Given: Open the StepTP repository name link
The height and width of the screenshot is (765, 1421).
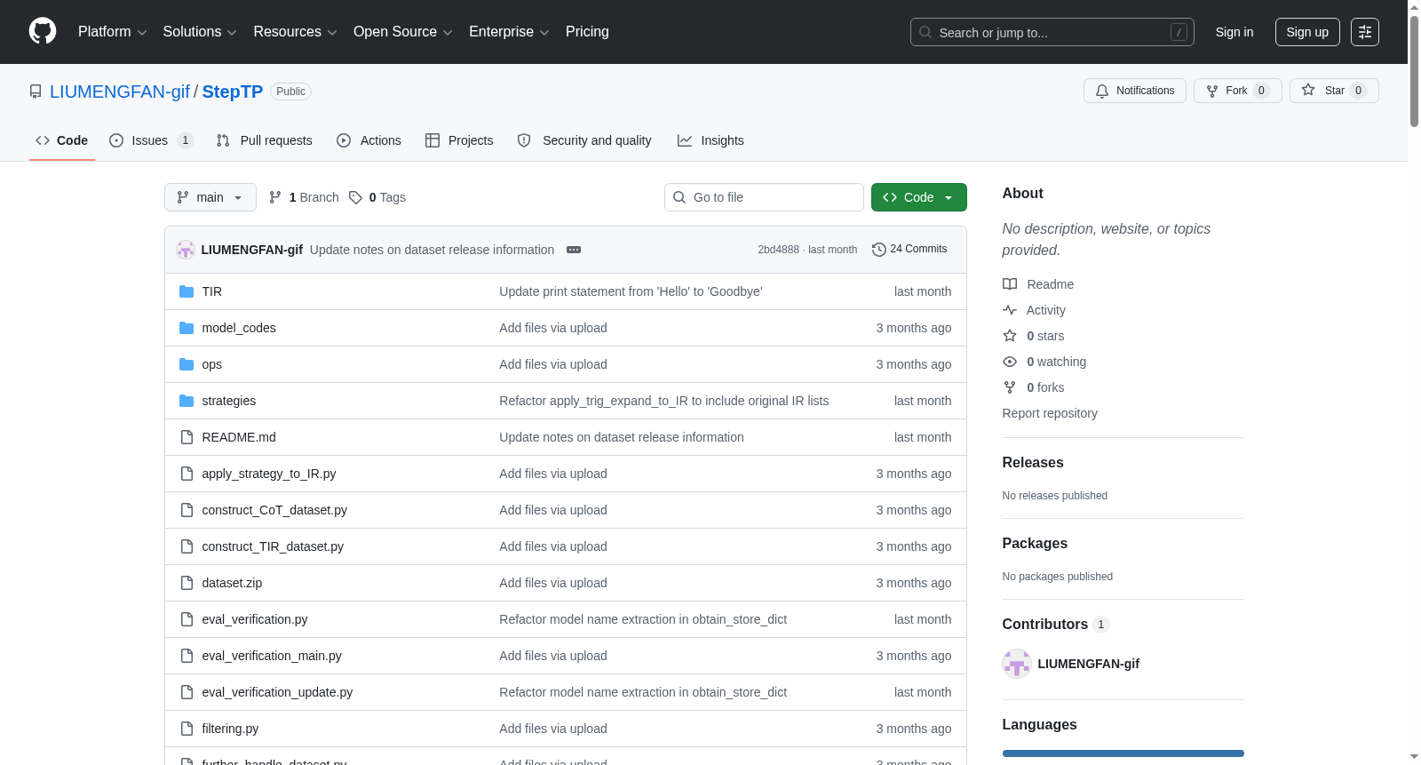Looking at the screenshot, I should pyautogui.click(x=233, y=92).
